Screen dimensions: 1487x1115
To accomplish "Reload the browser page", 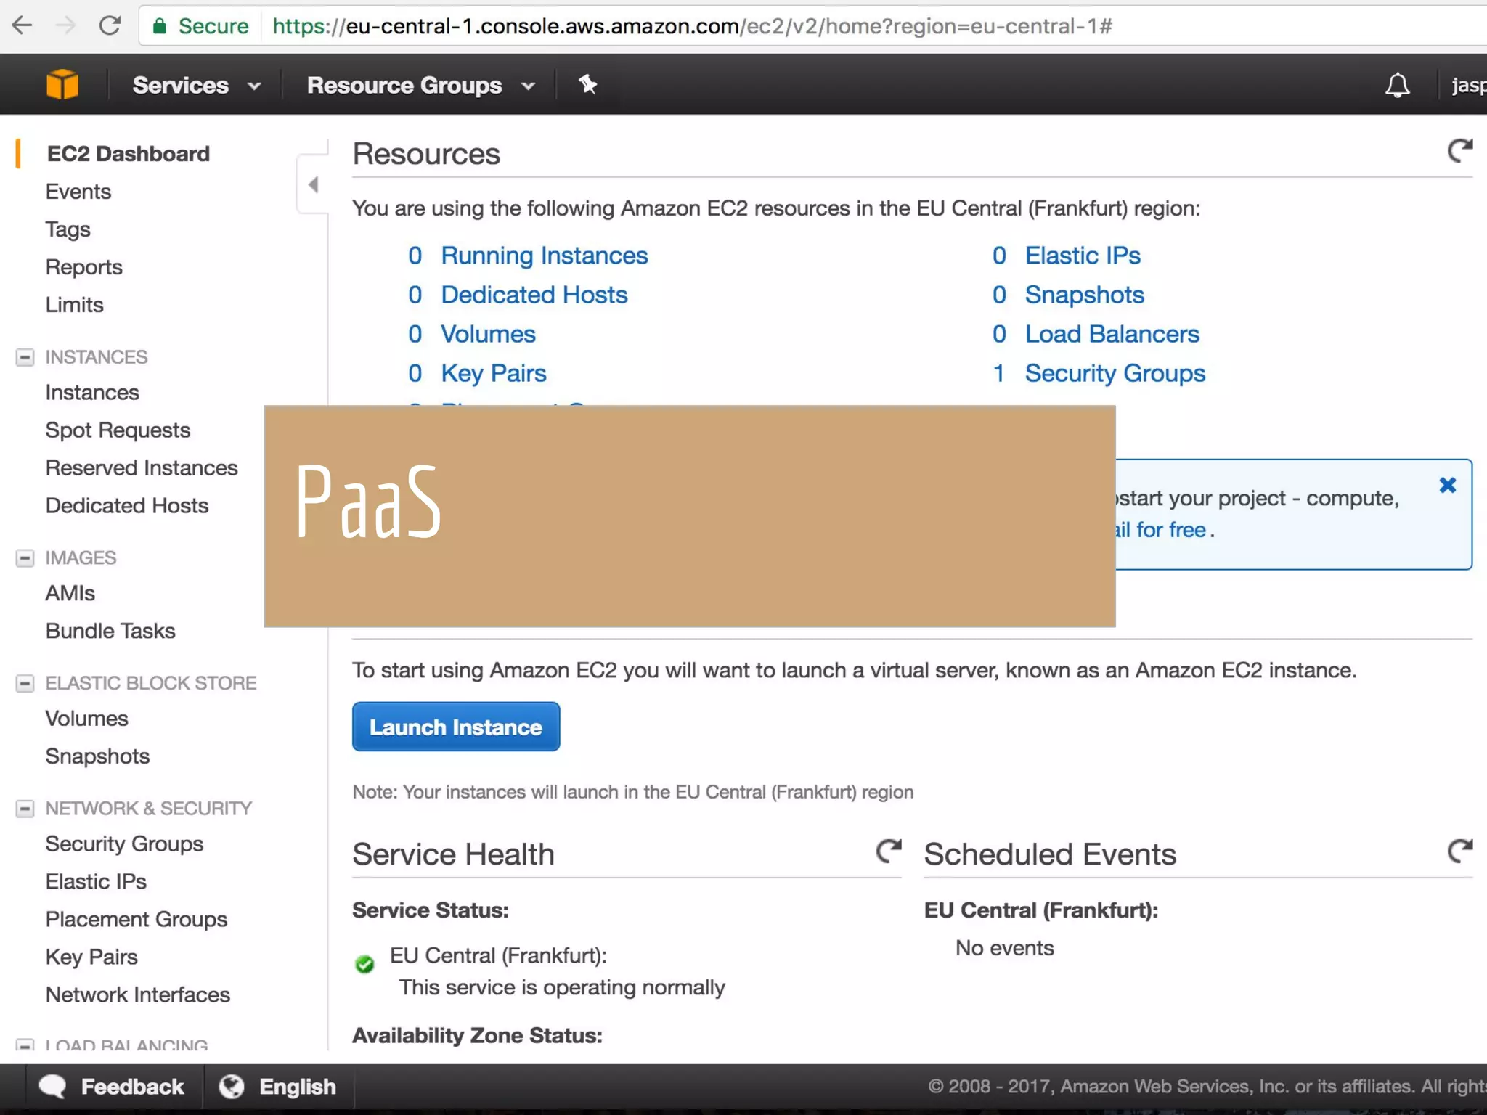I will pos(110,26).
